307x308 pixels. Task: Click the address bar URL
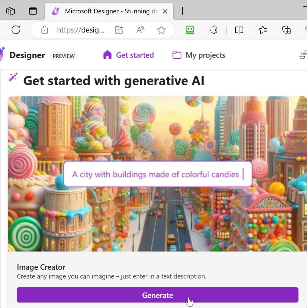pos(80,30)
